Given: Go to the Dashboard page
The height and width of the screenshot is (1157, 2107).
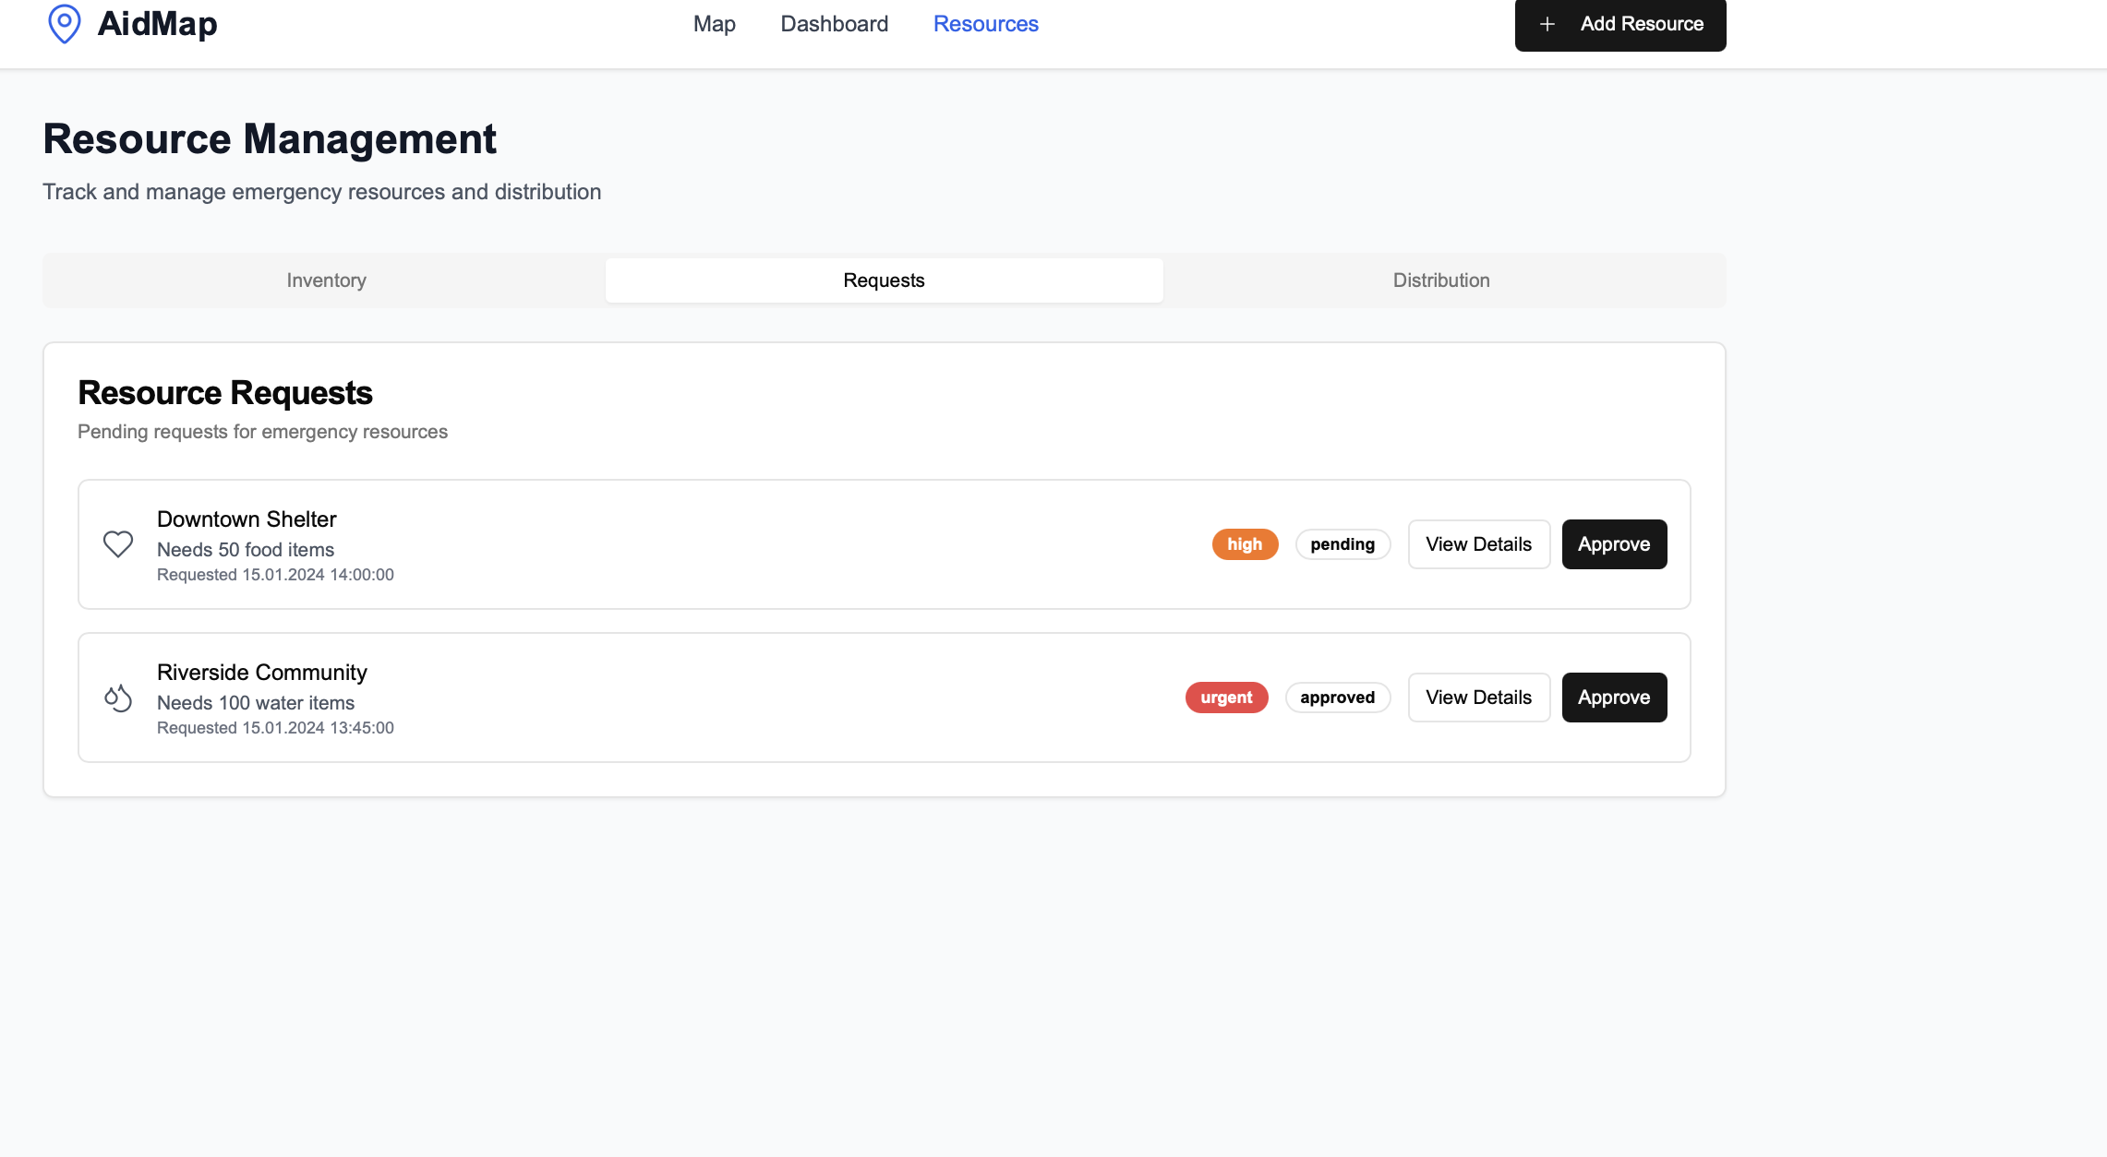Looking at the screenshot, I should 834,24.
